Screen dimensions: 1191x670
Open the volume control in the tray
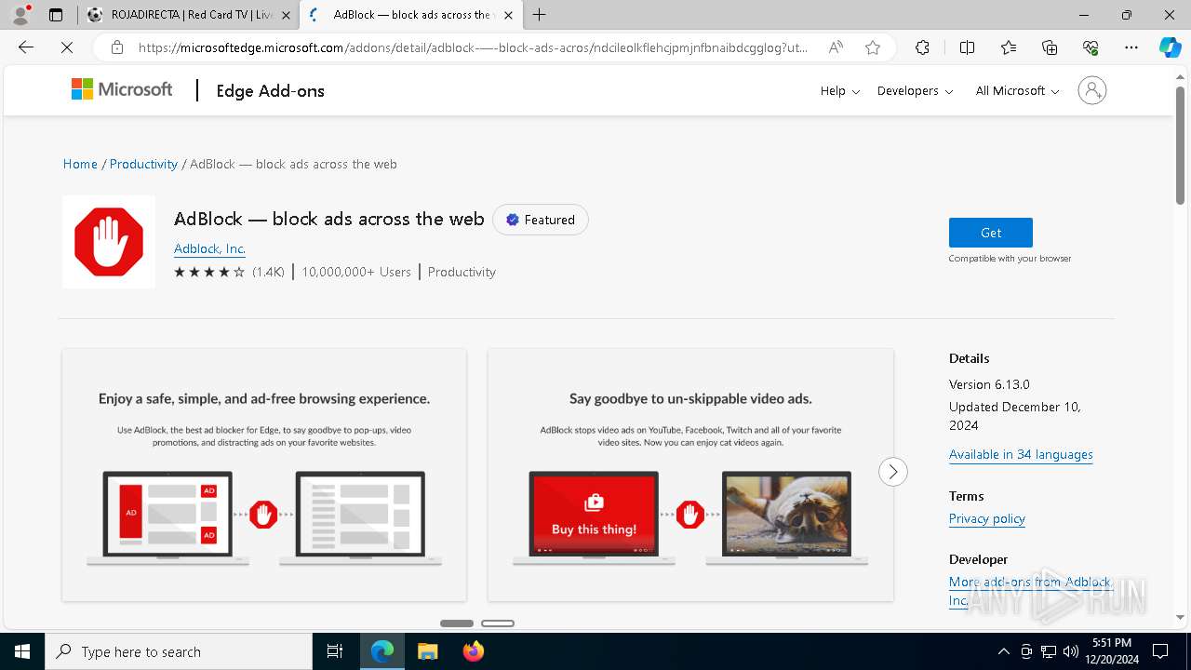(1071, 651)
